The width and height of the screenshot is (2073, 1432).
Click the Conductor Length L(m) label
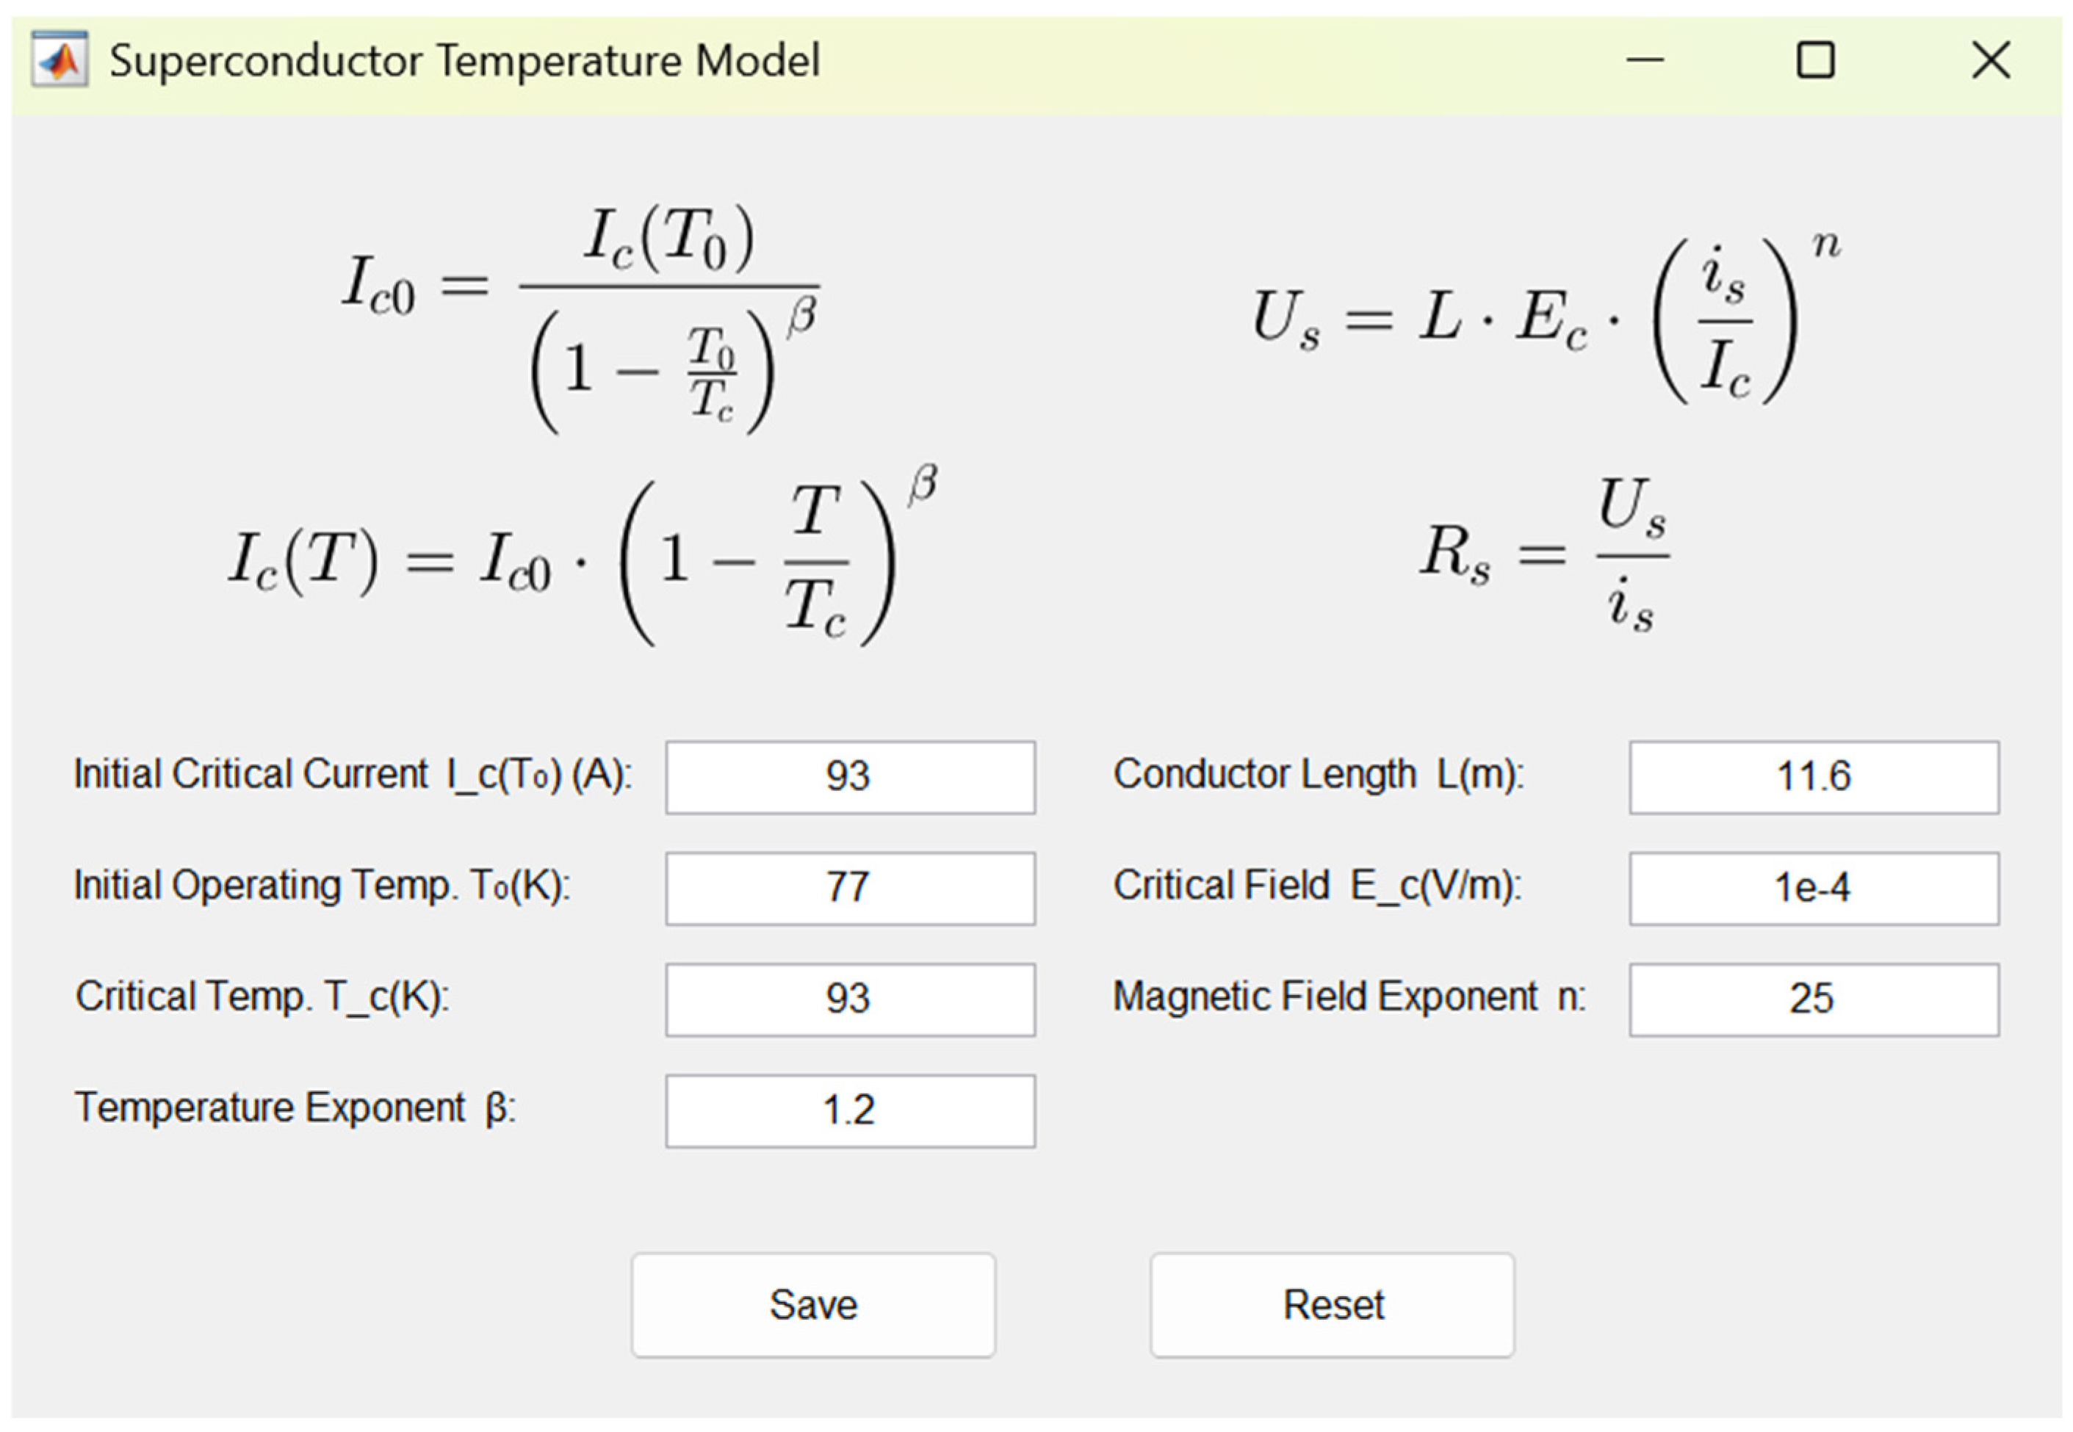pos(1317,774)
